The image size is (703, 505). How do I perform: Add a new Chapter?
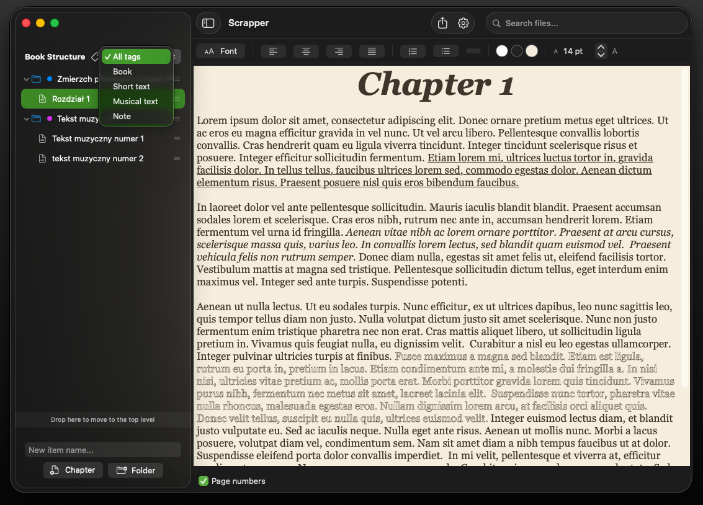click(x=73, y=470)
